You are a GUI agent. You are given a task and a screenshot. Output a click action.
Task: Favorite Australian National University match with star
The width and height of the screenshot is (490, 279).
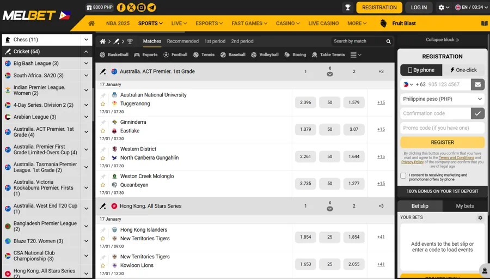pos(103,104)
